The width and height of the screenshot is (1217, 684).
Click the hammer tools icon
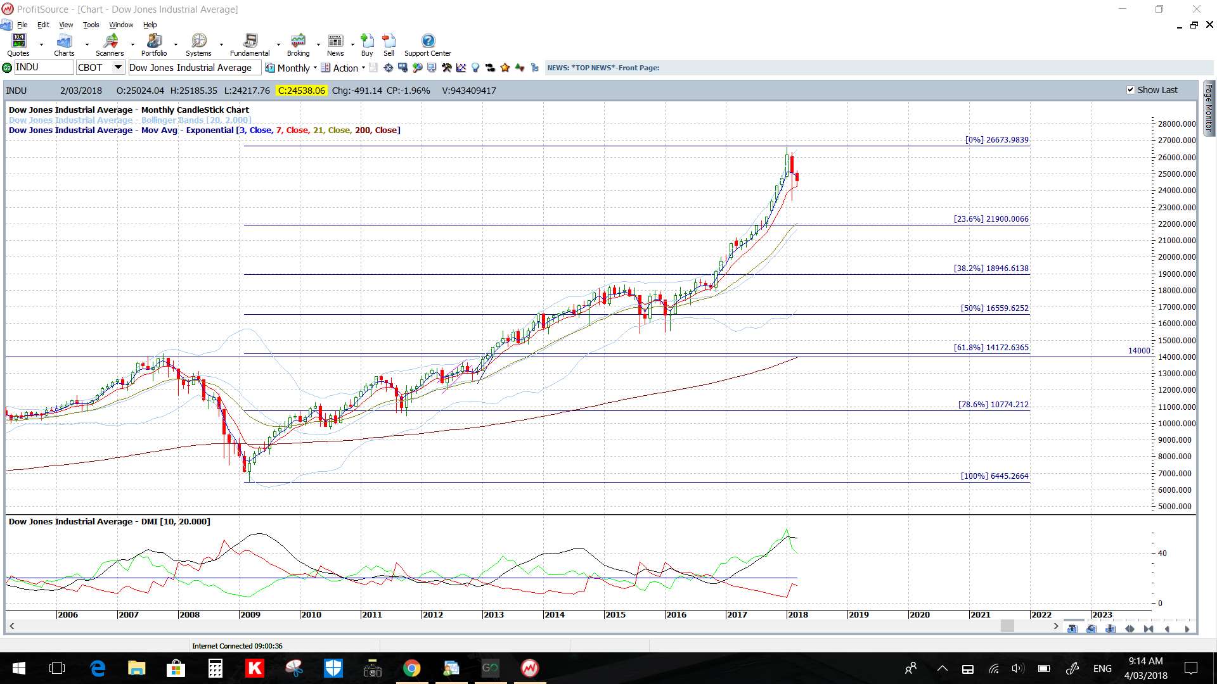pos(447,68)
